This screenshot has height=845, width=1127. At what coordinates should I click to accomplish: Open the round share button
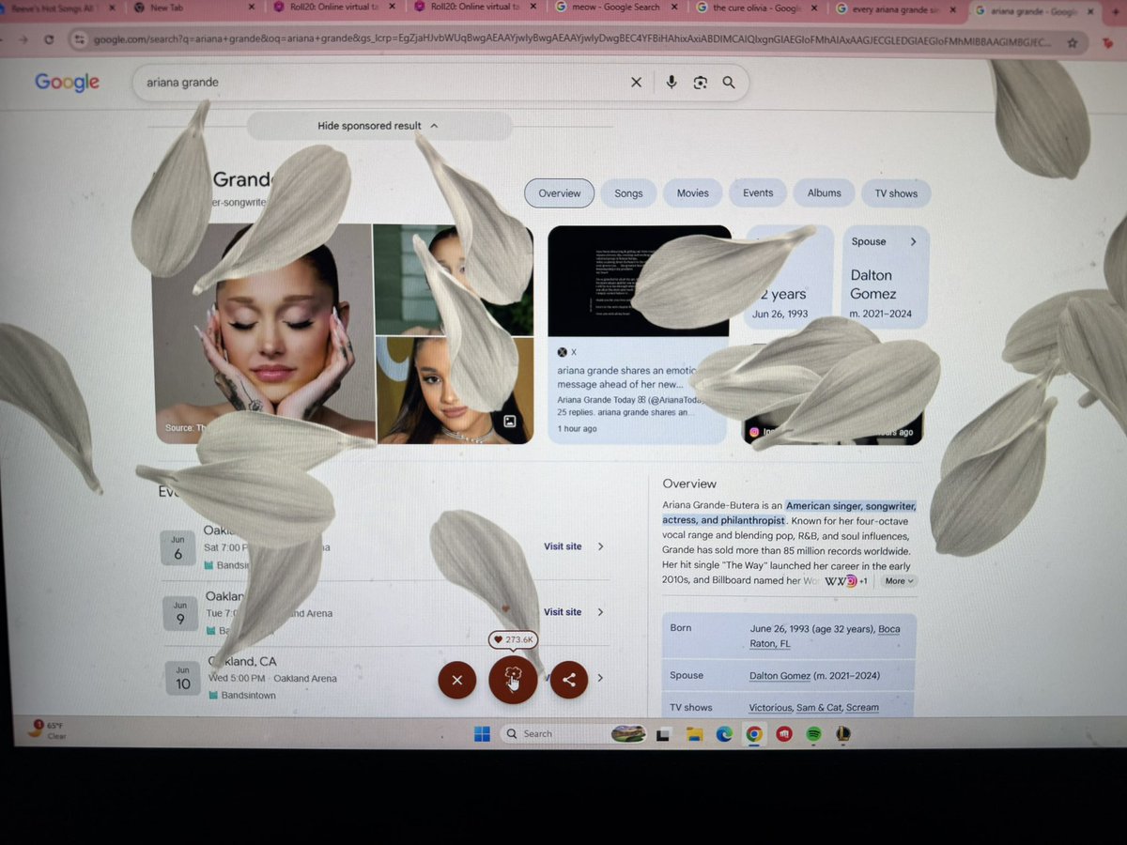[569, 680]
